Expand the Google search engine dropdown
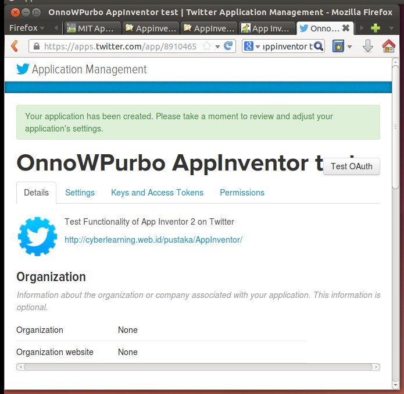This screenshot has width=404, height=394. click(252, 46)
